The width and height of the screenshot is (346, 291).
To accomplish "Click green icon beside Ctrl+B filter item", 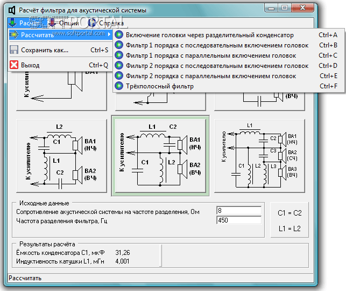I will (x=119, y=45).
